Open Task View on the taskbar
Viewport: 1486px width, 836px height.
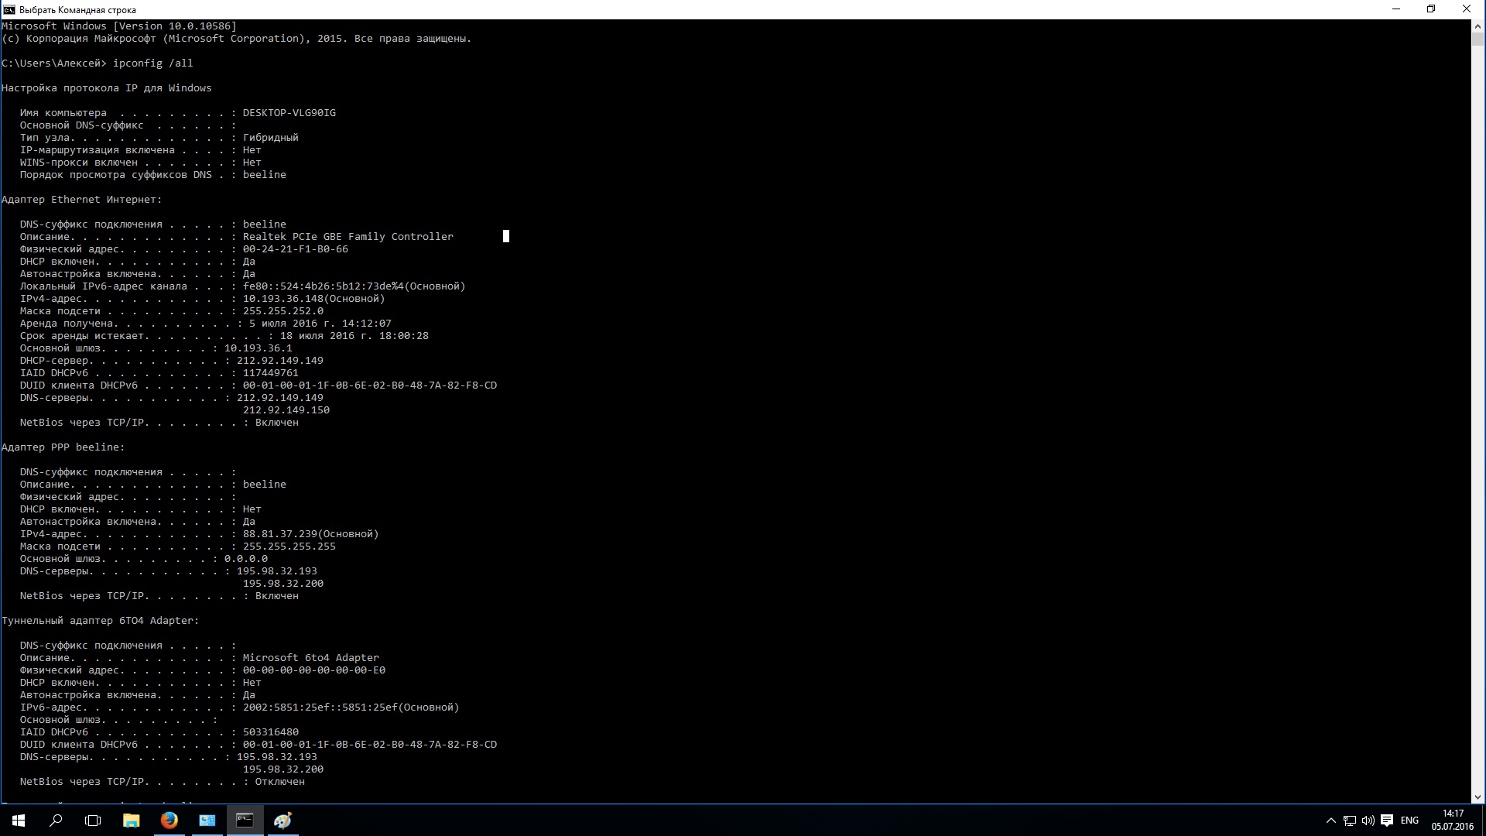93,821
